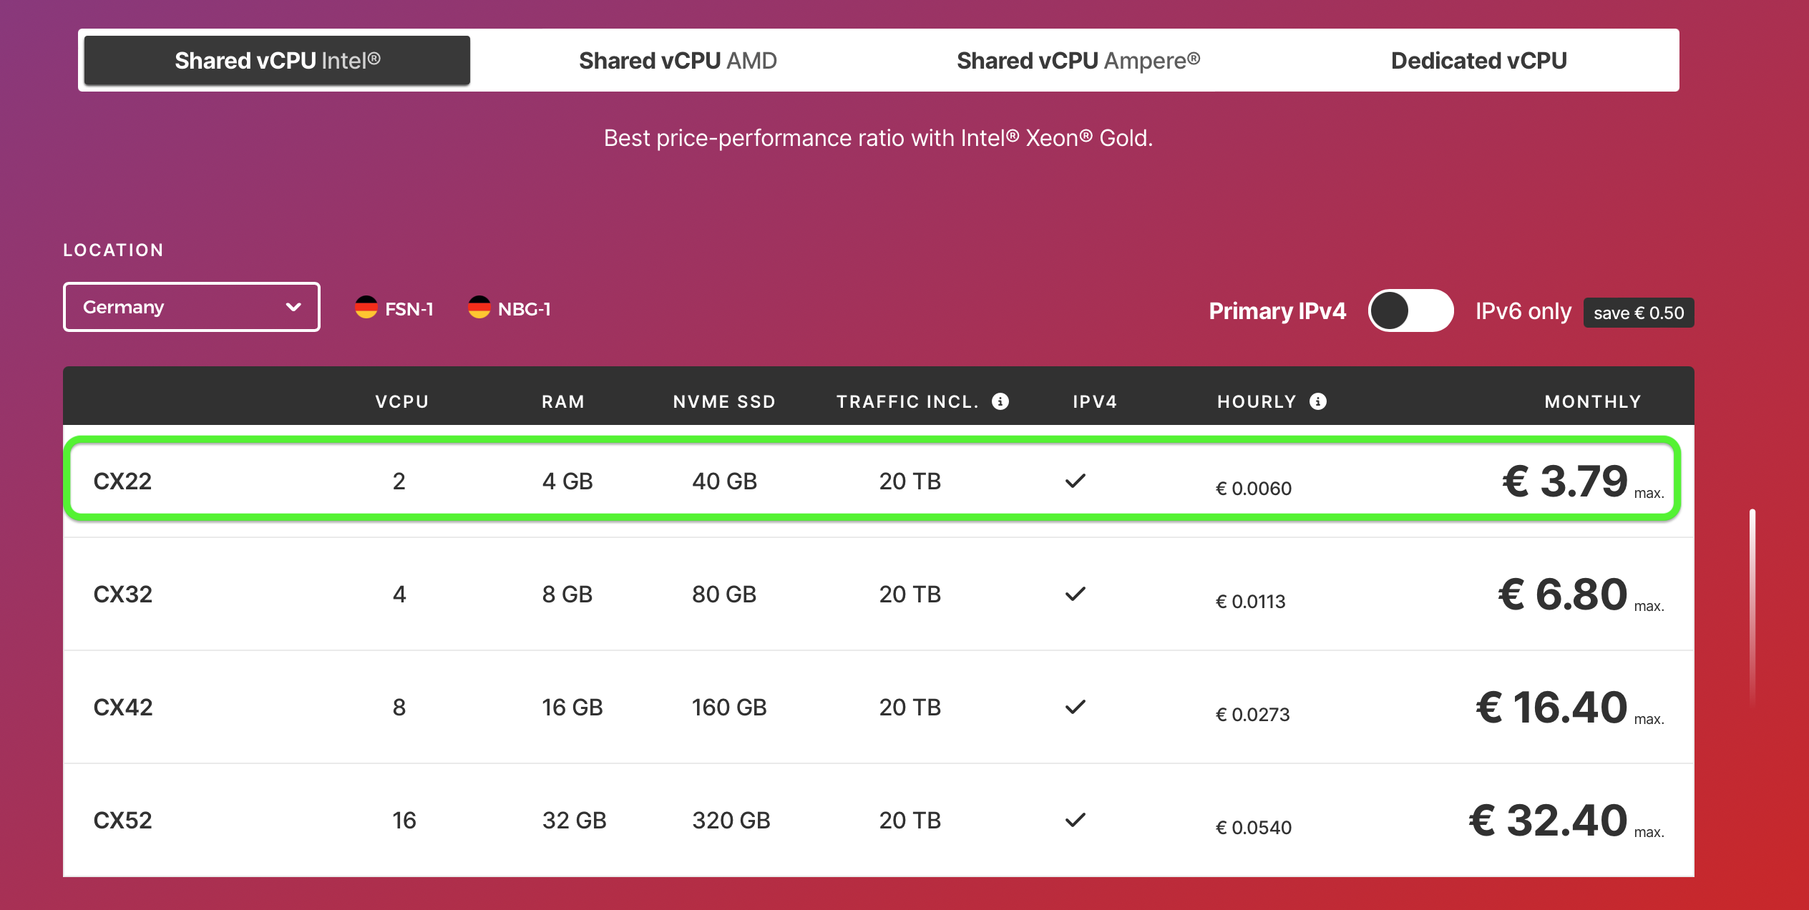
Task: Click the page scrollbar thumb
Action: pos(1752,608)
